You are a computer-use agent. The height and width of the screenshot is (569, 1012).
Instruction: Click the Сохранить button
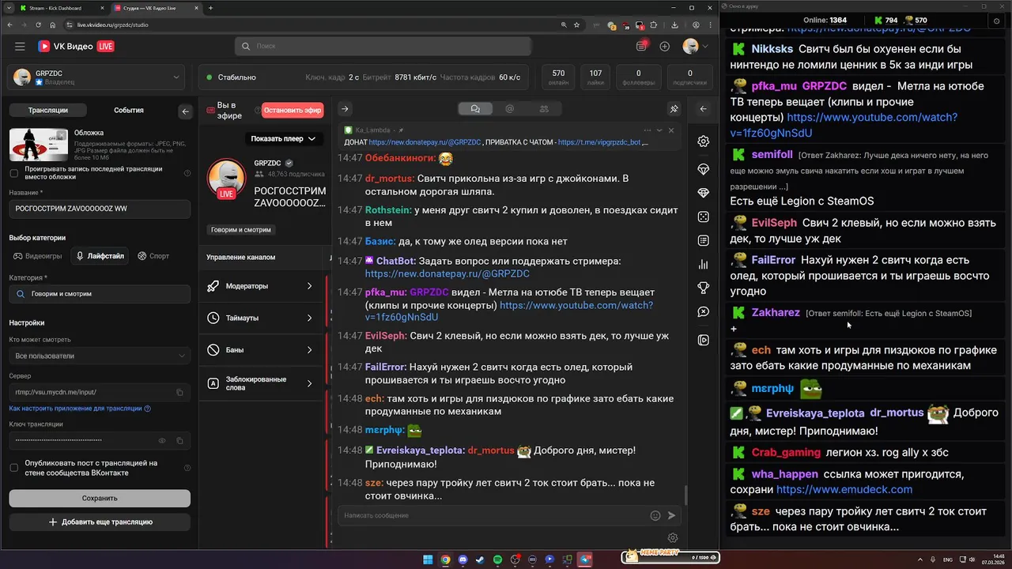pyautogui.click(x=100, y=498)
